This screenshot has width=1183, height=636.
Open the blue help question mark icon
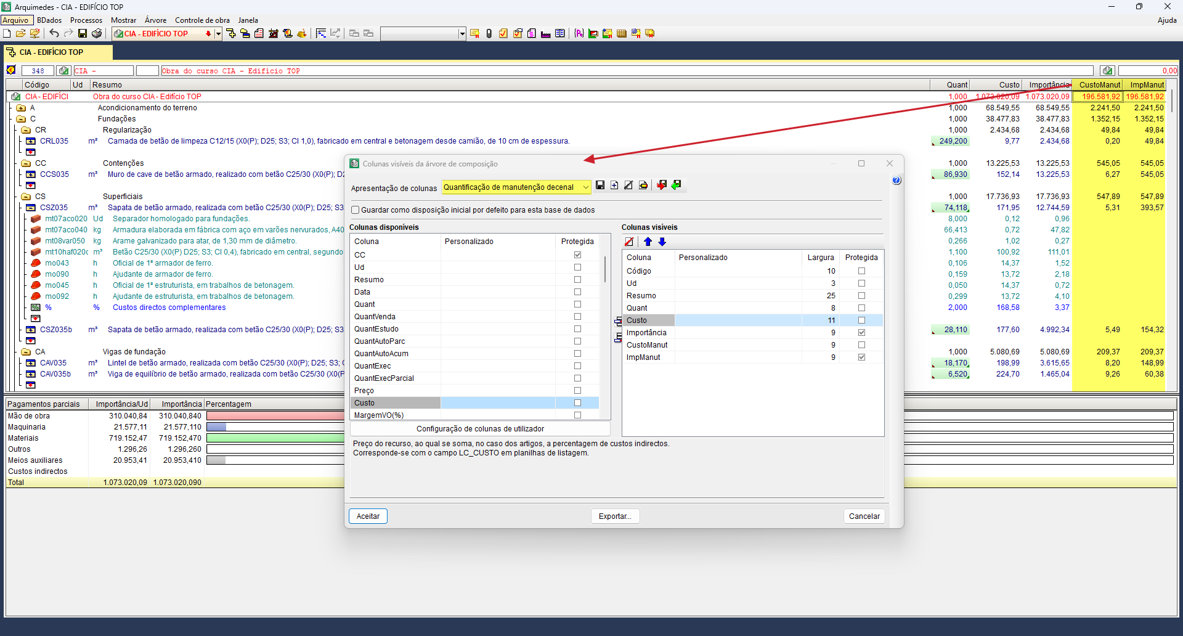pos(896,181)
